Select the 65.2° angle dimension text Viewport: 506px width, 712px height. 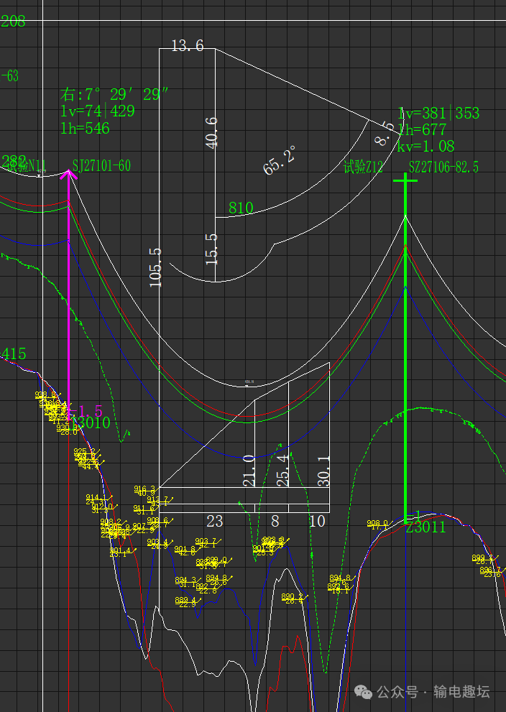pos(280,159)
